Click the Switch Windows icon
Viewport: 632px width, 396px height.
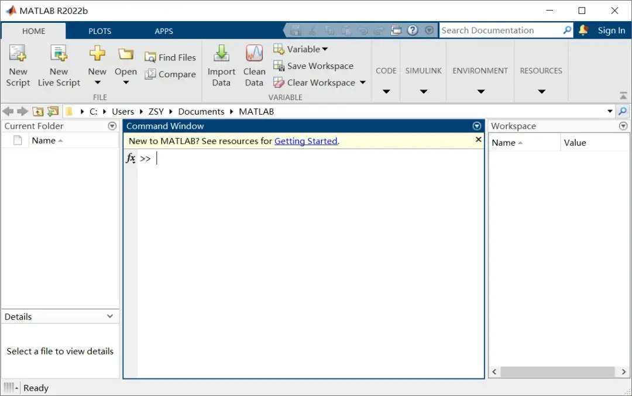396,30
